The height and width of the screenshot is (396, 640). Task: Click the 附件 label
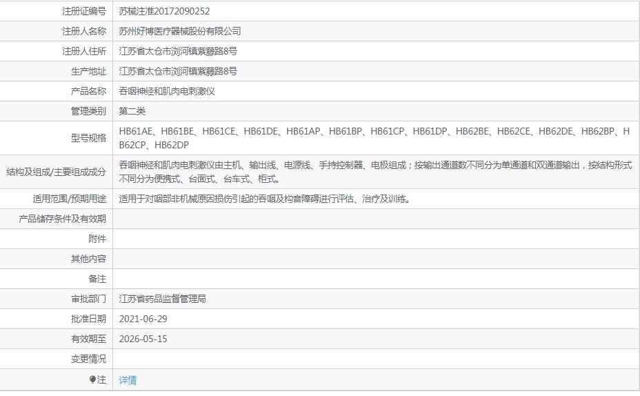point(97,239)
